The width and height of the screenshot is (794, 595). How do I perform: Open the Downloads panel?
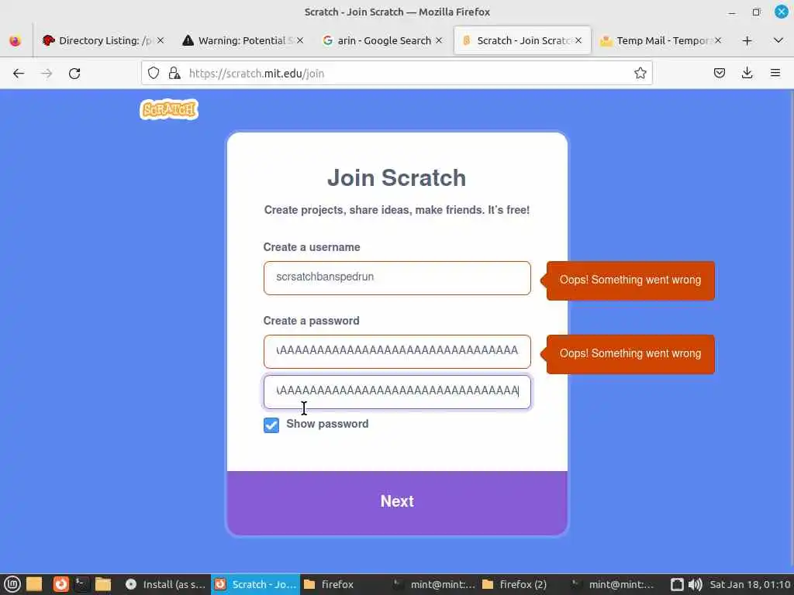click(747, 74)
